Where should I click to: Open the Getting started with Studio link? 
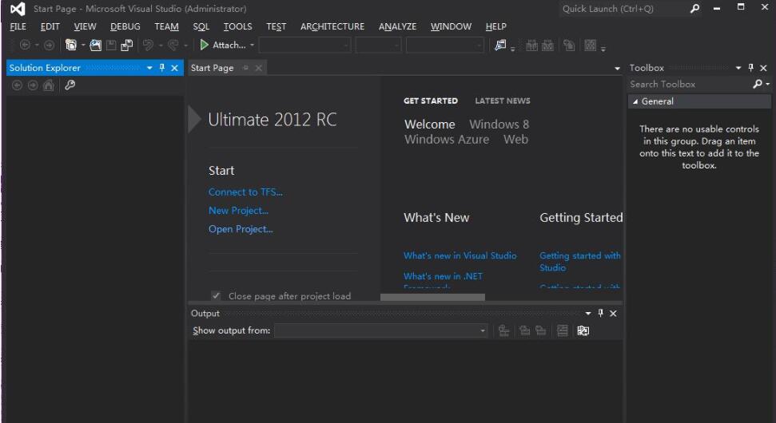pos(580,262)
